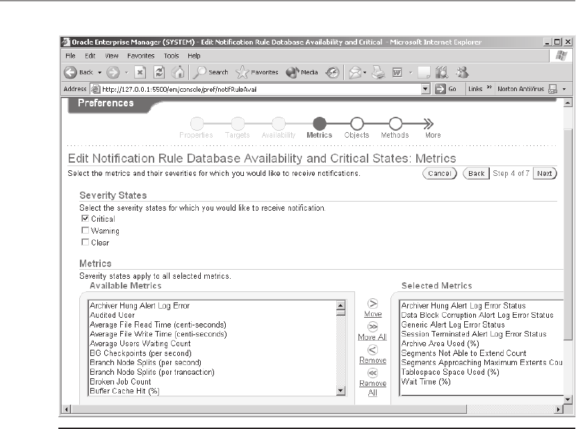Click the Remove All link
576x429 pixels.
pos(372,388)
